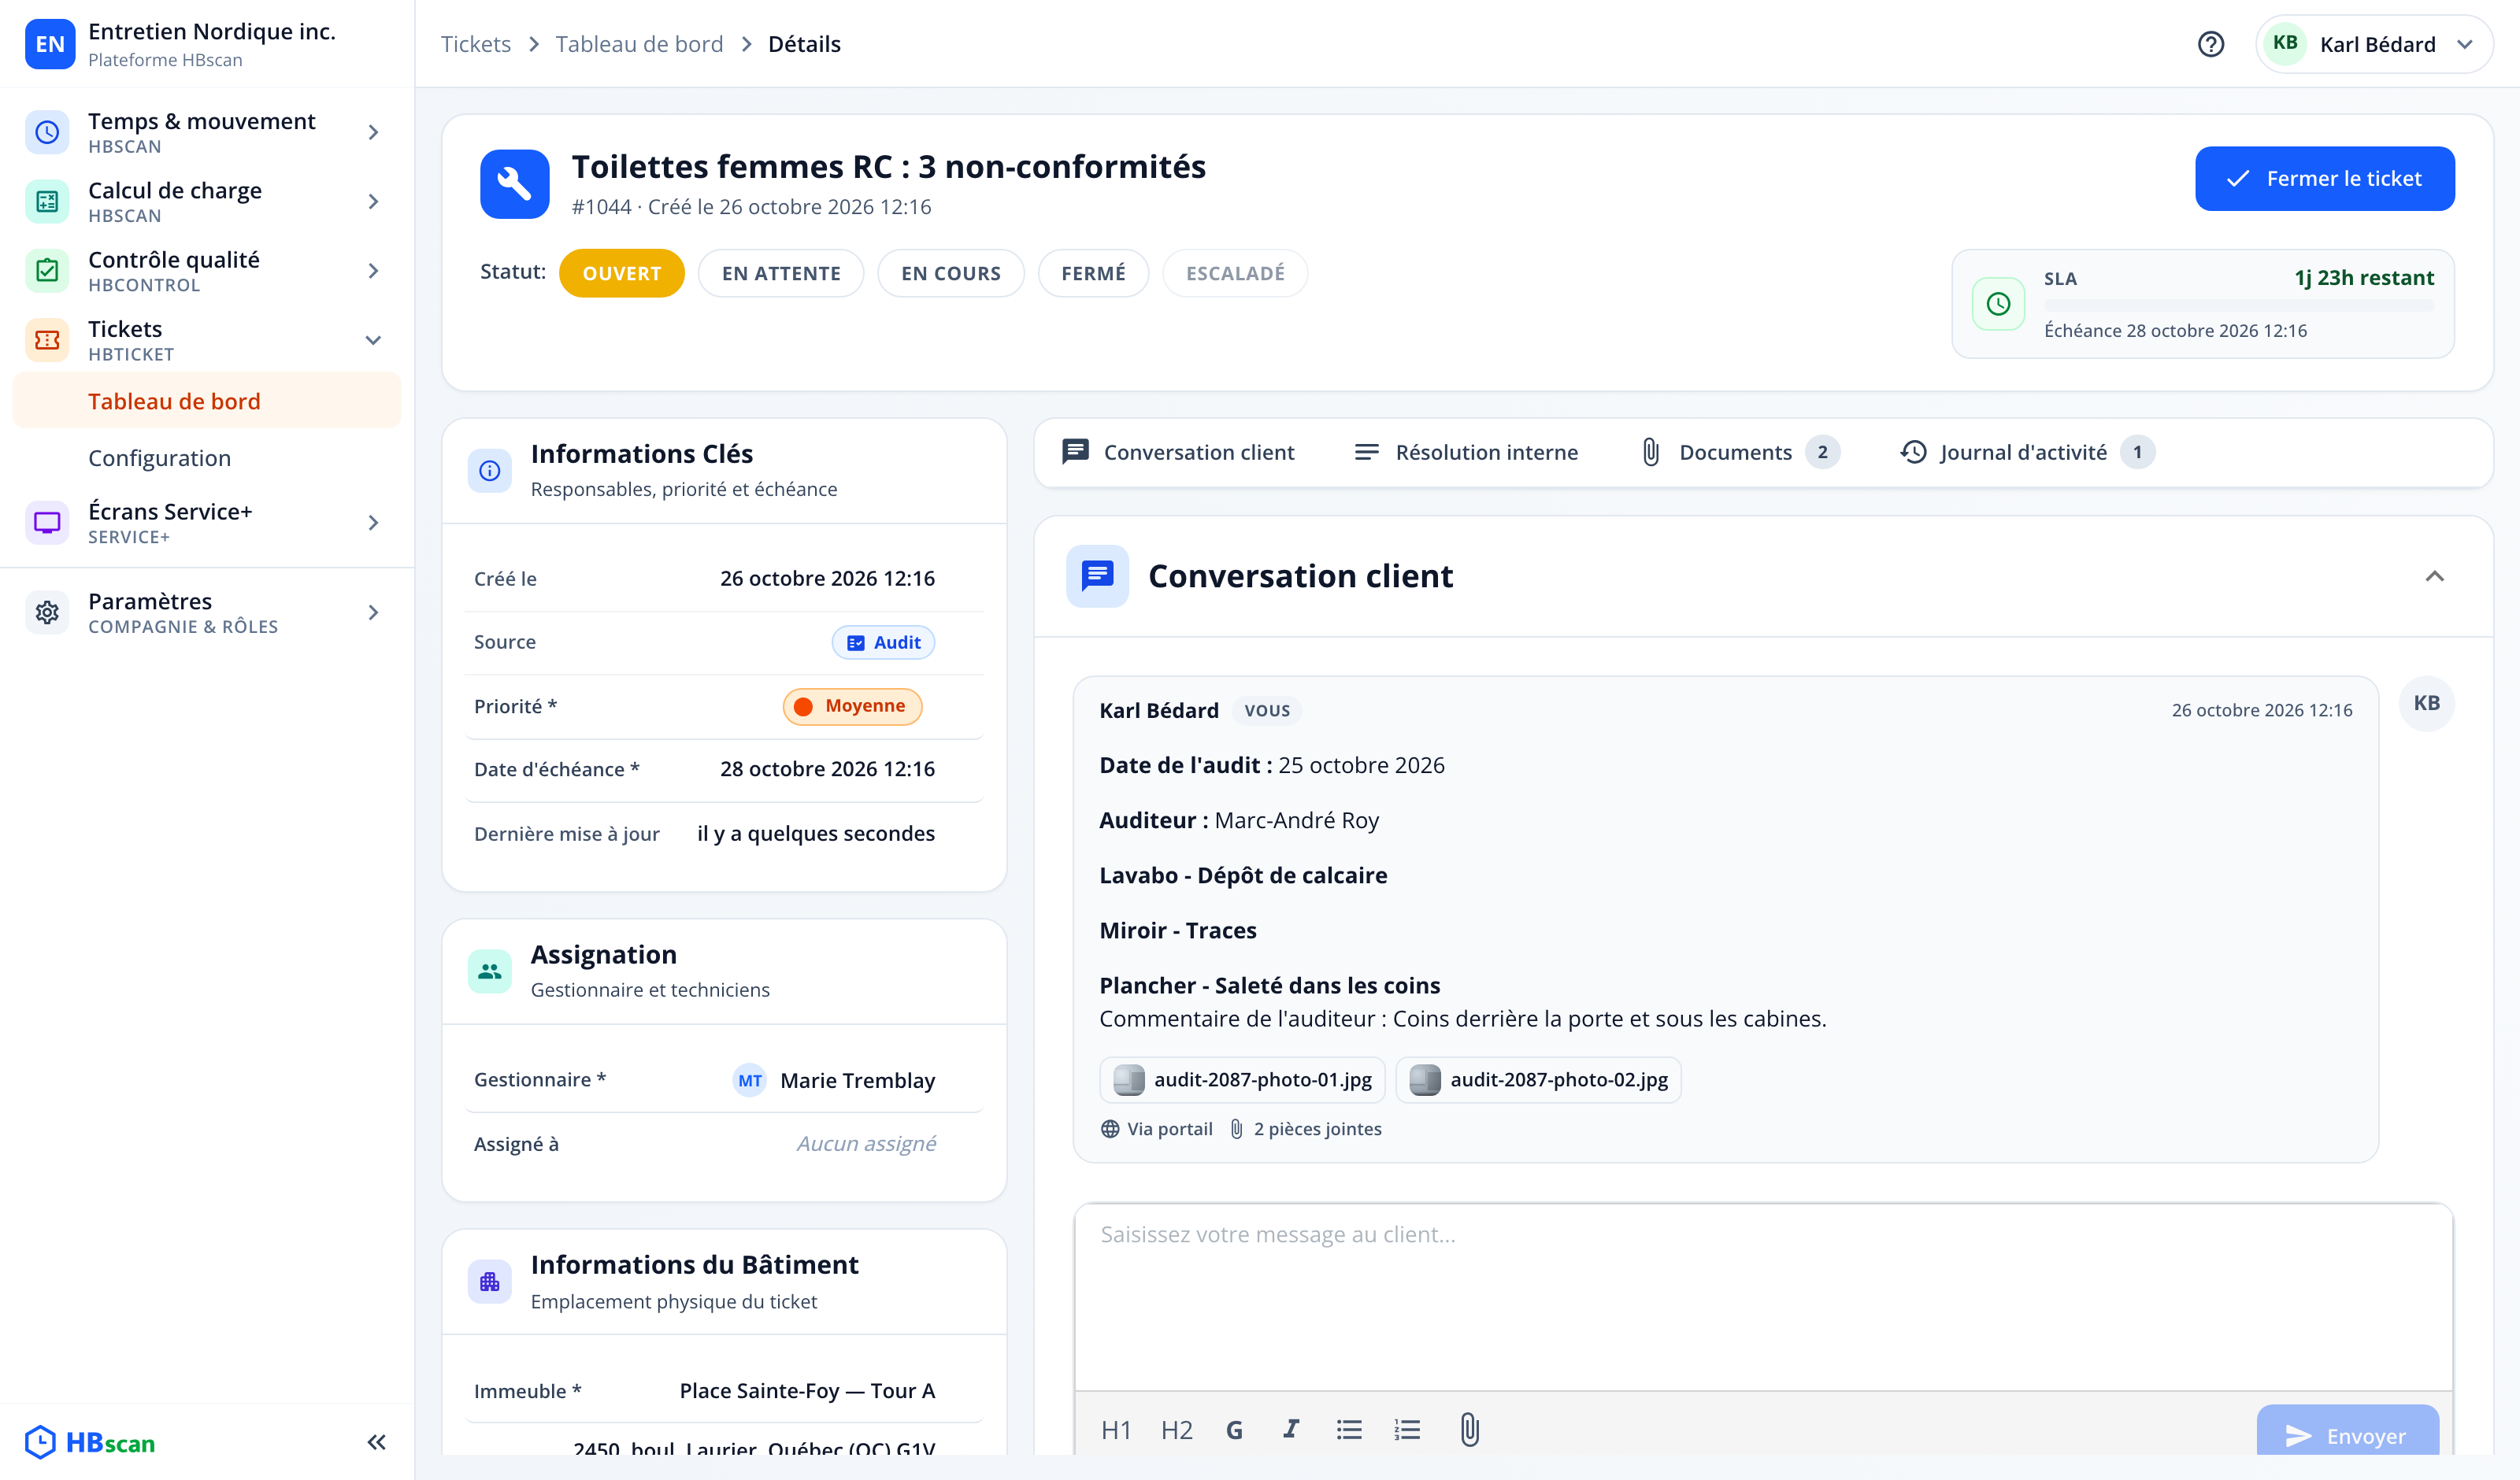Image resolution: width=2520 pixels, height=1480 pixels.
Task: Insert a bulleted list
Action: (1349, 1430)
